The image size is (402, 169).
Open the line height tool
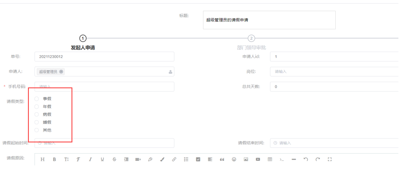tap(138, 159)
